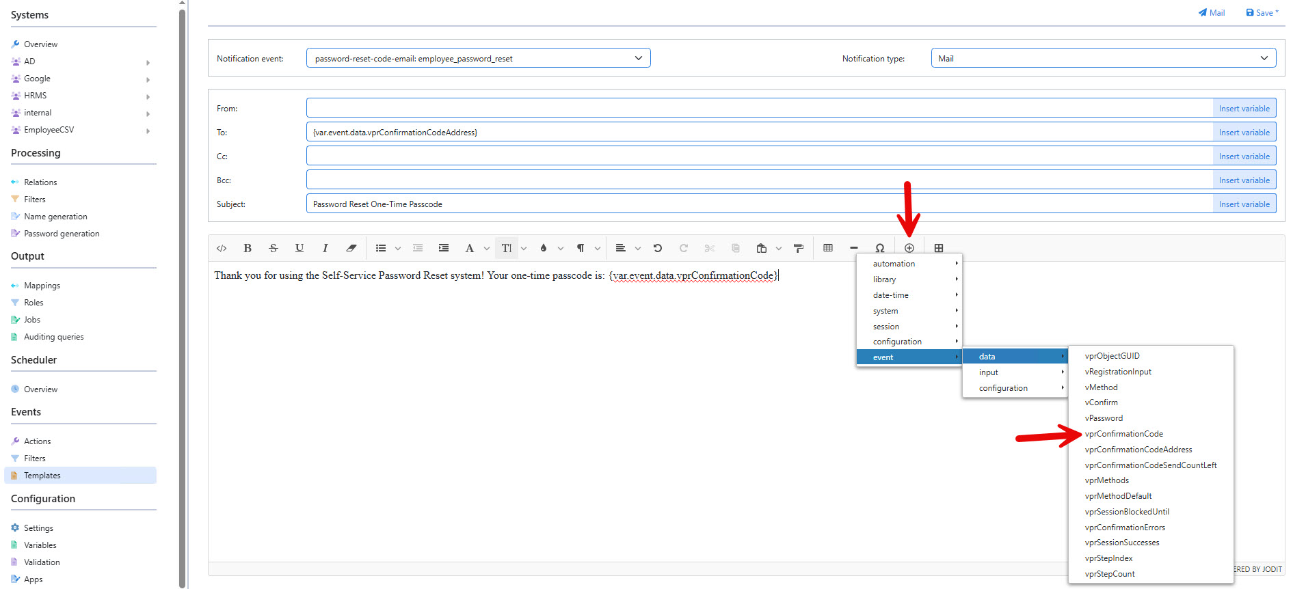Insert variable into the Subject field
Viewport: 1293px width, 589px height.
1244,204
